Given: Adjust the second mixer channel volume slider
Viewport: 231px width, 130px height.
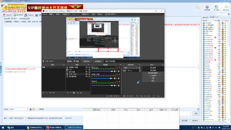Looking at the screenshot, I should point(102,78).
